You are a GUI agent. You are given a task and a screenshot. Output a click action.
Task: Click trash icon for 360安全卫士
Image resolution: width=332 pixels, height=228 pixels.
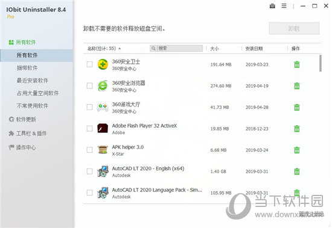(x=297, y=64)
